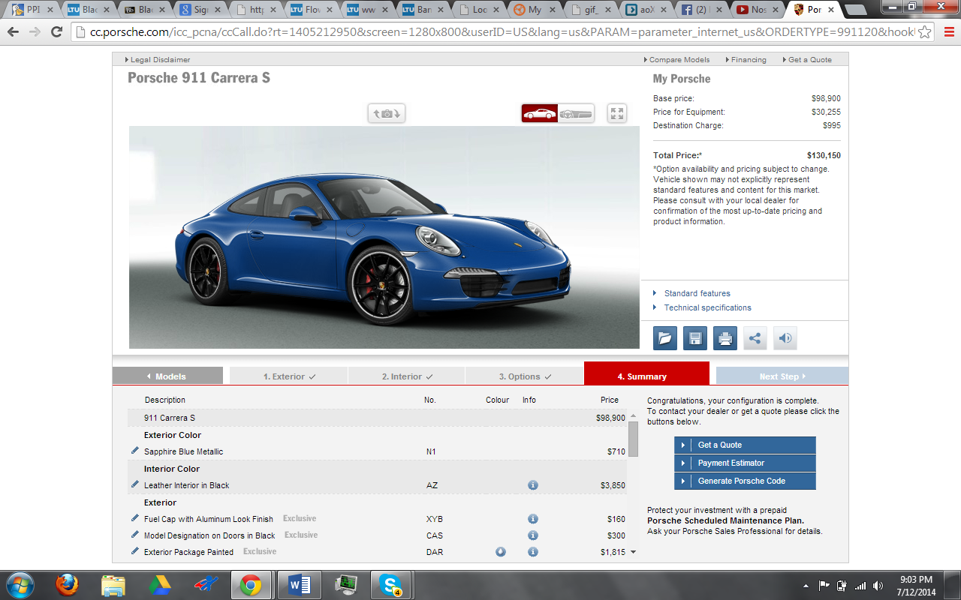Screen dimensions: 961x600
Task: Show info for Fuel Cap option
Action: [533, 519]
